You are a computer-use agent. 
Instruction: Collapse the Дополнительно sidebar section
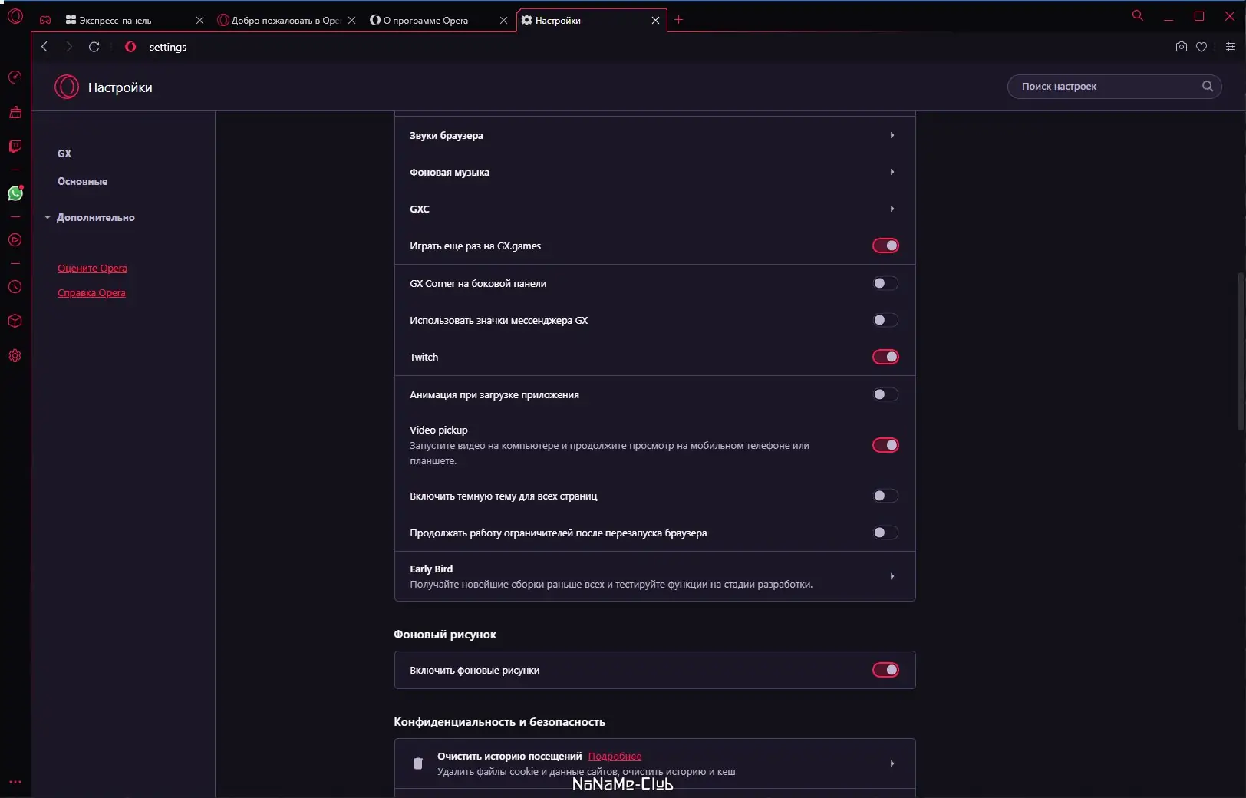pos(90,217)
